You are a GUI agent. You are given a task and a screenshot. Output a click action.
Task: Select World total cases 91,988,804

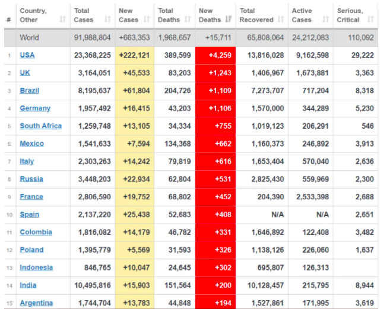(x=93, y=37)
